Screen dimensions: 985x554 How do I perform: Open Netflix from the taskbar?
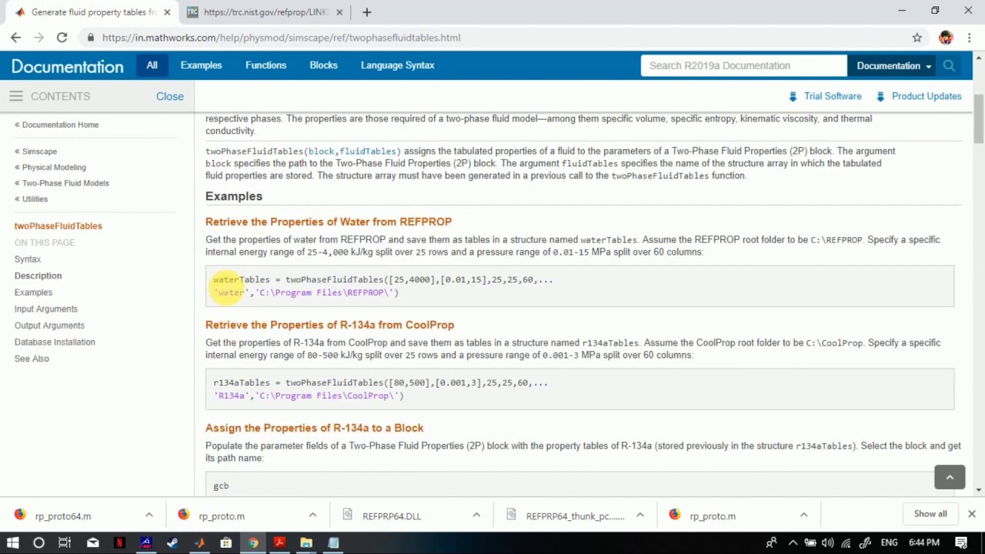pyautogui.click(x=119, y=542)
